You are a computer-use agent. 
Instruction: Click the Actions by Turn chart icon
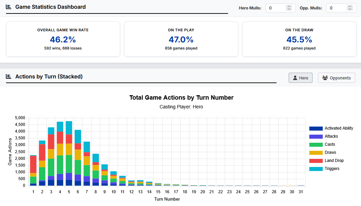pos(8,76)
